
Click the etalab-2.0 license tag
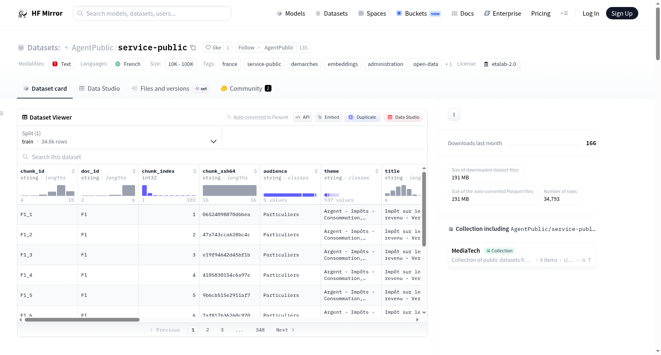coord(500,64)
